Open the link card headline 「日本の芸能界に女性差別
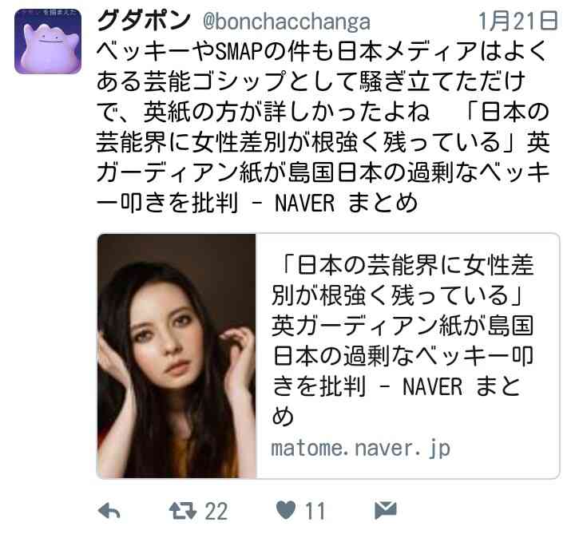Screen dimensions: 575x538 click(402, 340)
